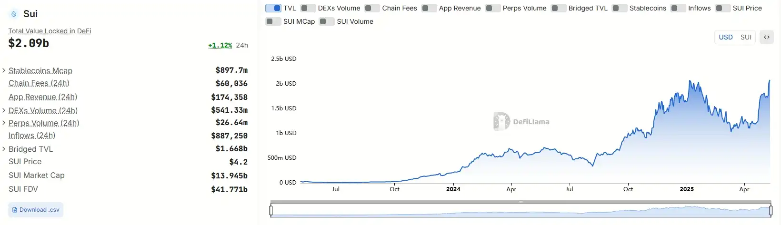Toggle the DEXs Volume chart switch
781x225 pixels.
[x=308, y=8]
